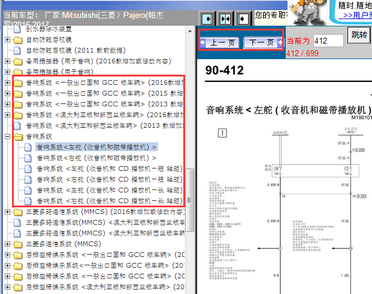372x294 pixels.
Task: Click the 90-412 page heading
Action: tap(225, 71)
